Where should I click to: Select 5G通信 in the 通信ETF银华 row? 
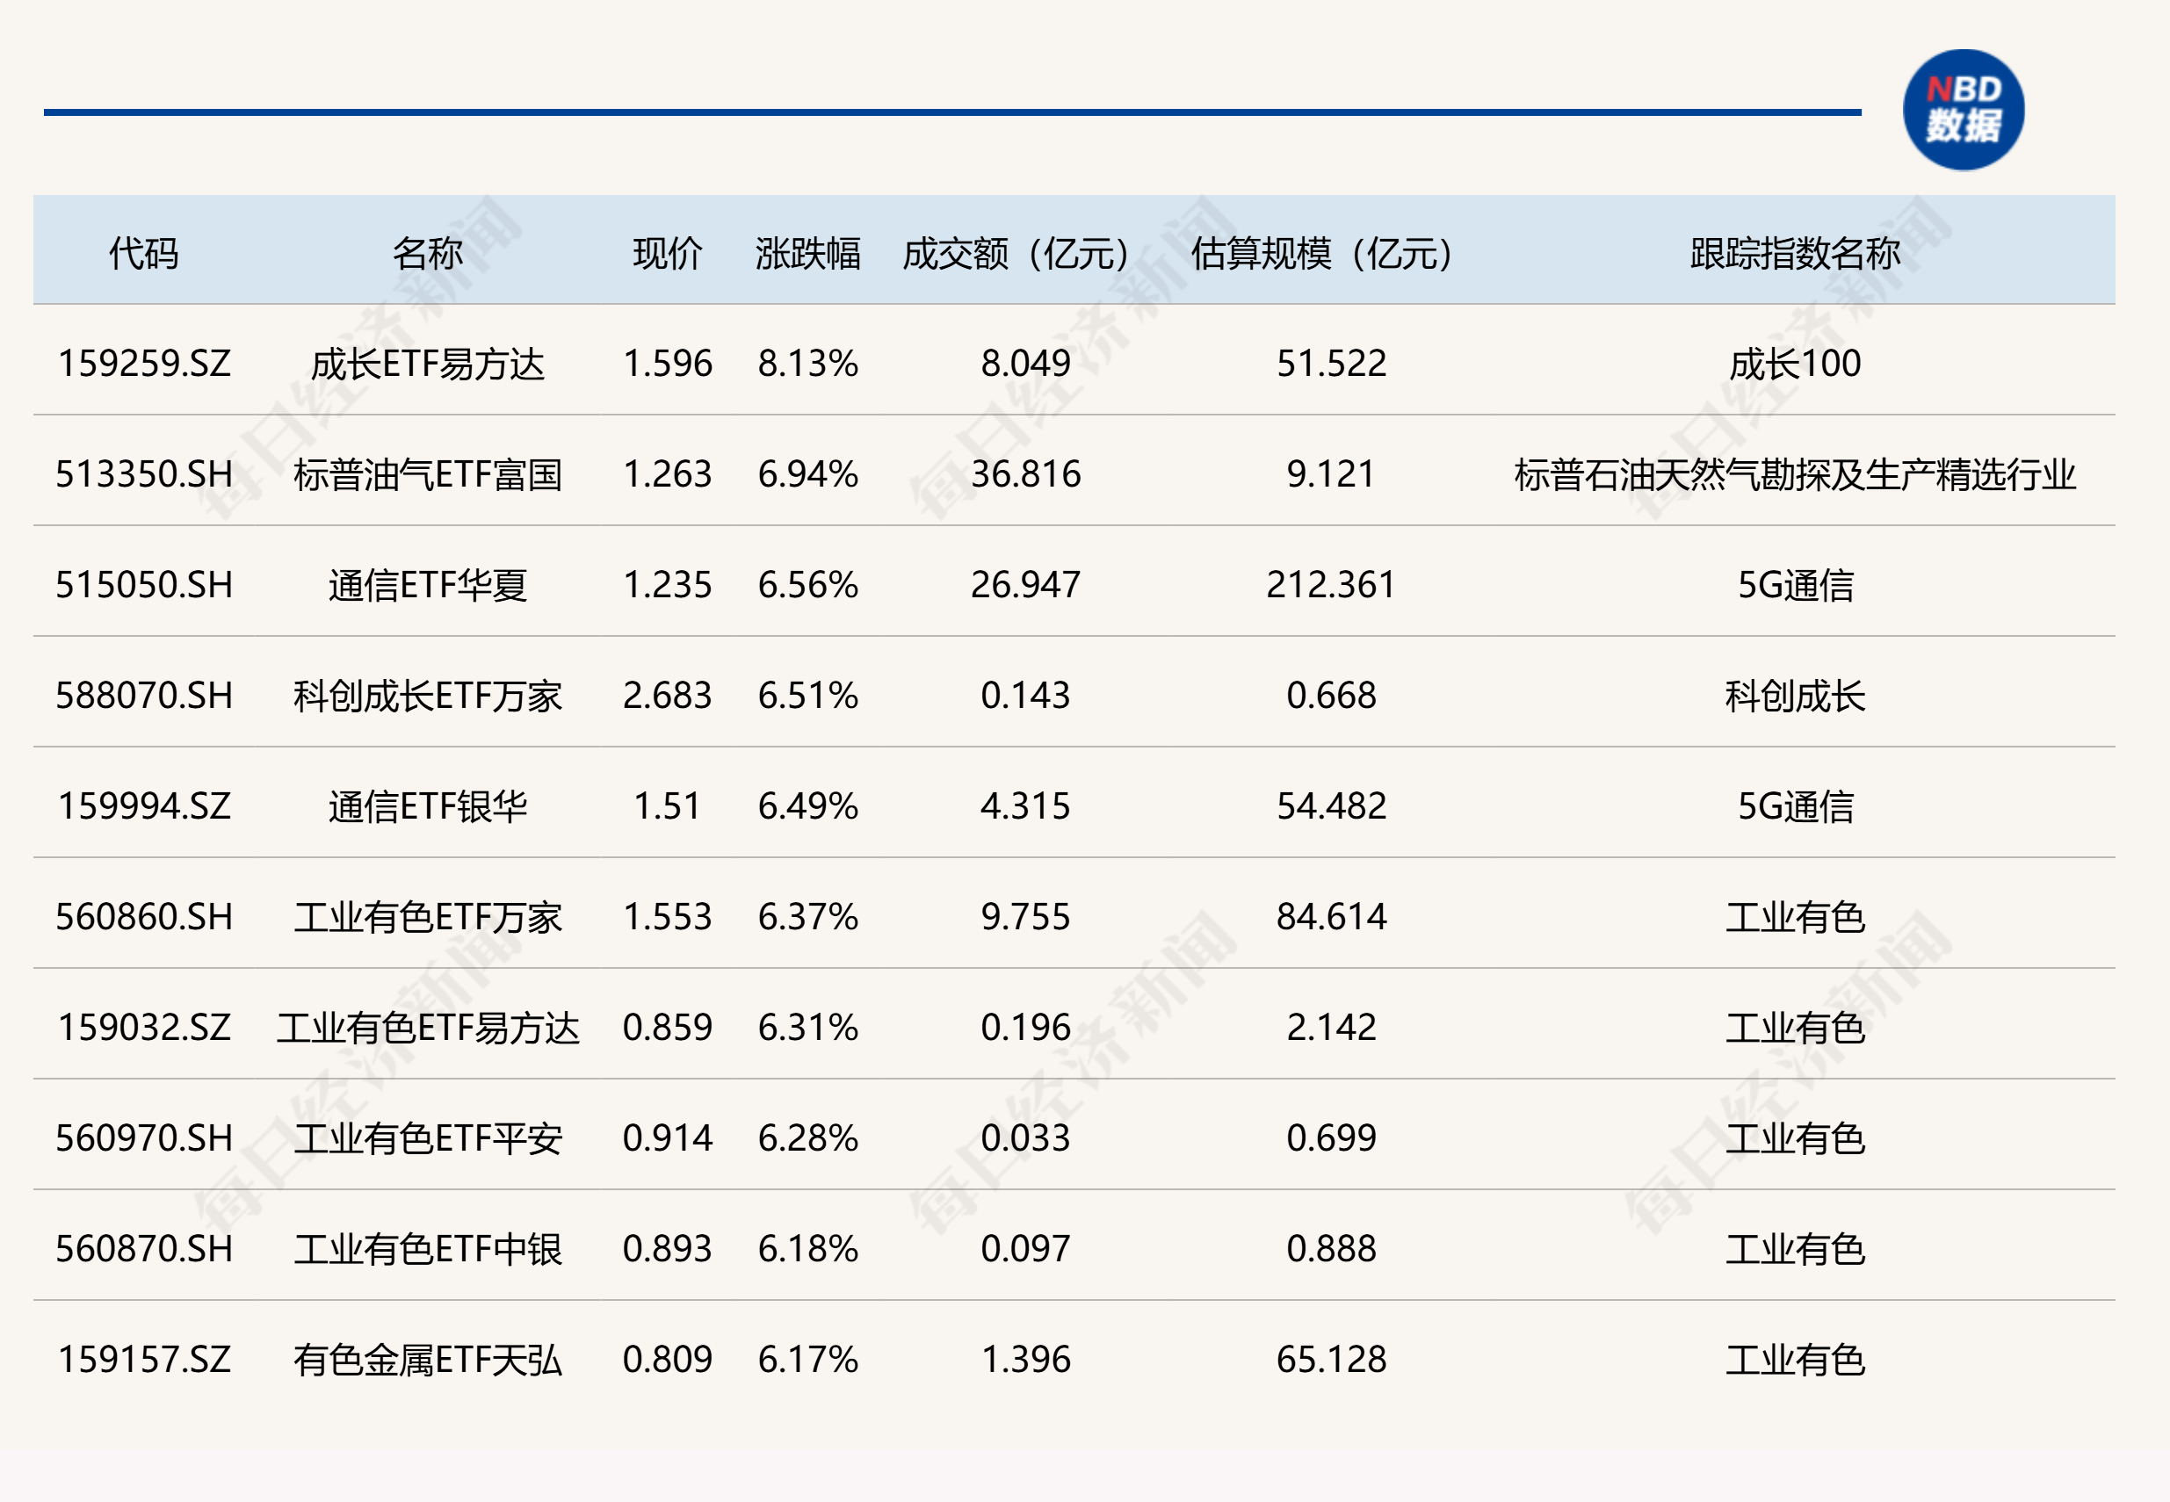[x=1795, y=806]
